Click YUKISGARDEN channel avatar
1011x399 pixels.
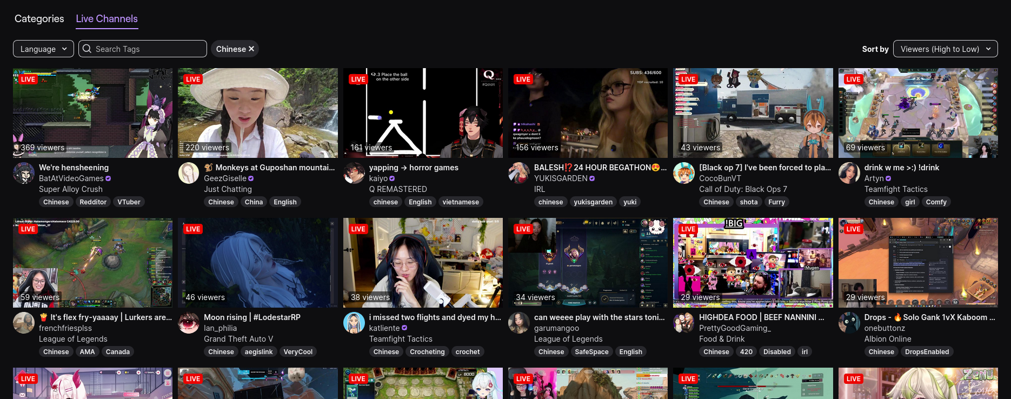click(519, 173)
